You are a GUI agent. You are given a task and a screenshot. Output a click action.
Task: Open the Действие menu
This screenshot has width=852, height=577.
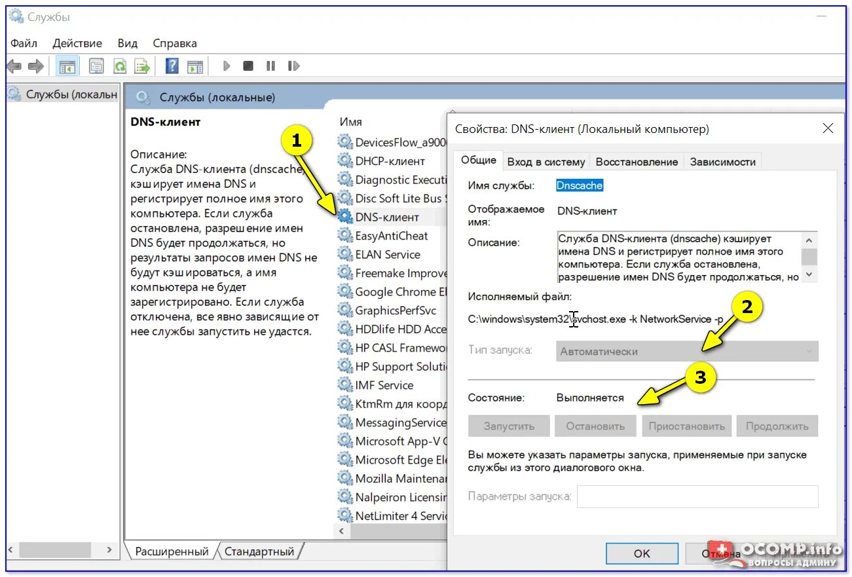77,43
